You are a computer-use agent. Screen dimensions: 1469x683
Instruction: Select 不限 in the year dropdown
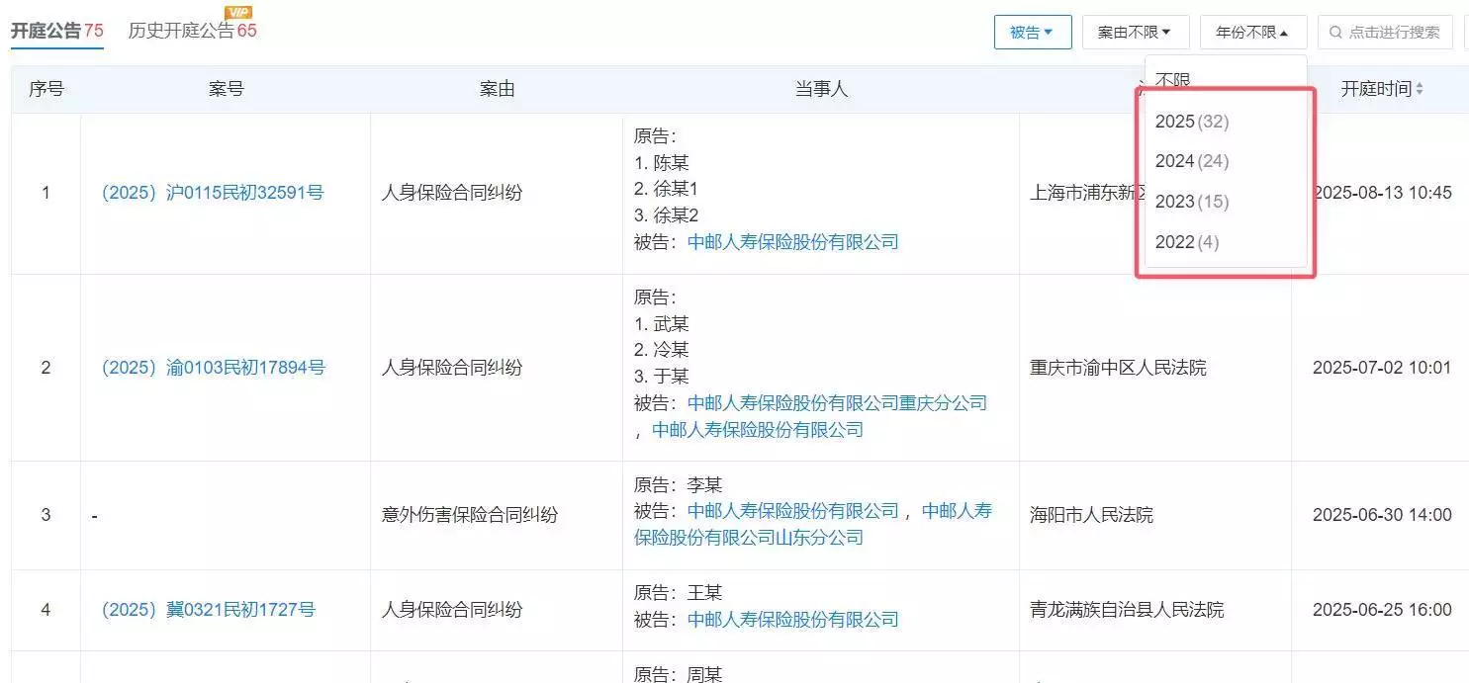1173,79
